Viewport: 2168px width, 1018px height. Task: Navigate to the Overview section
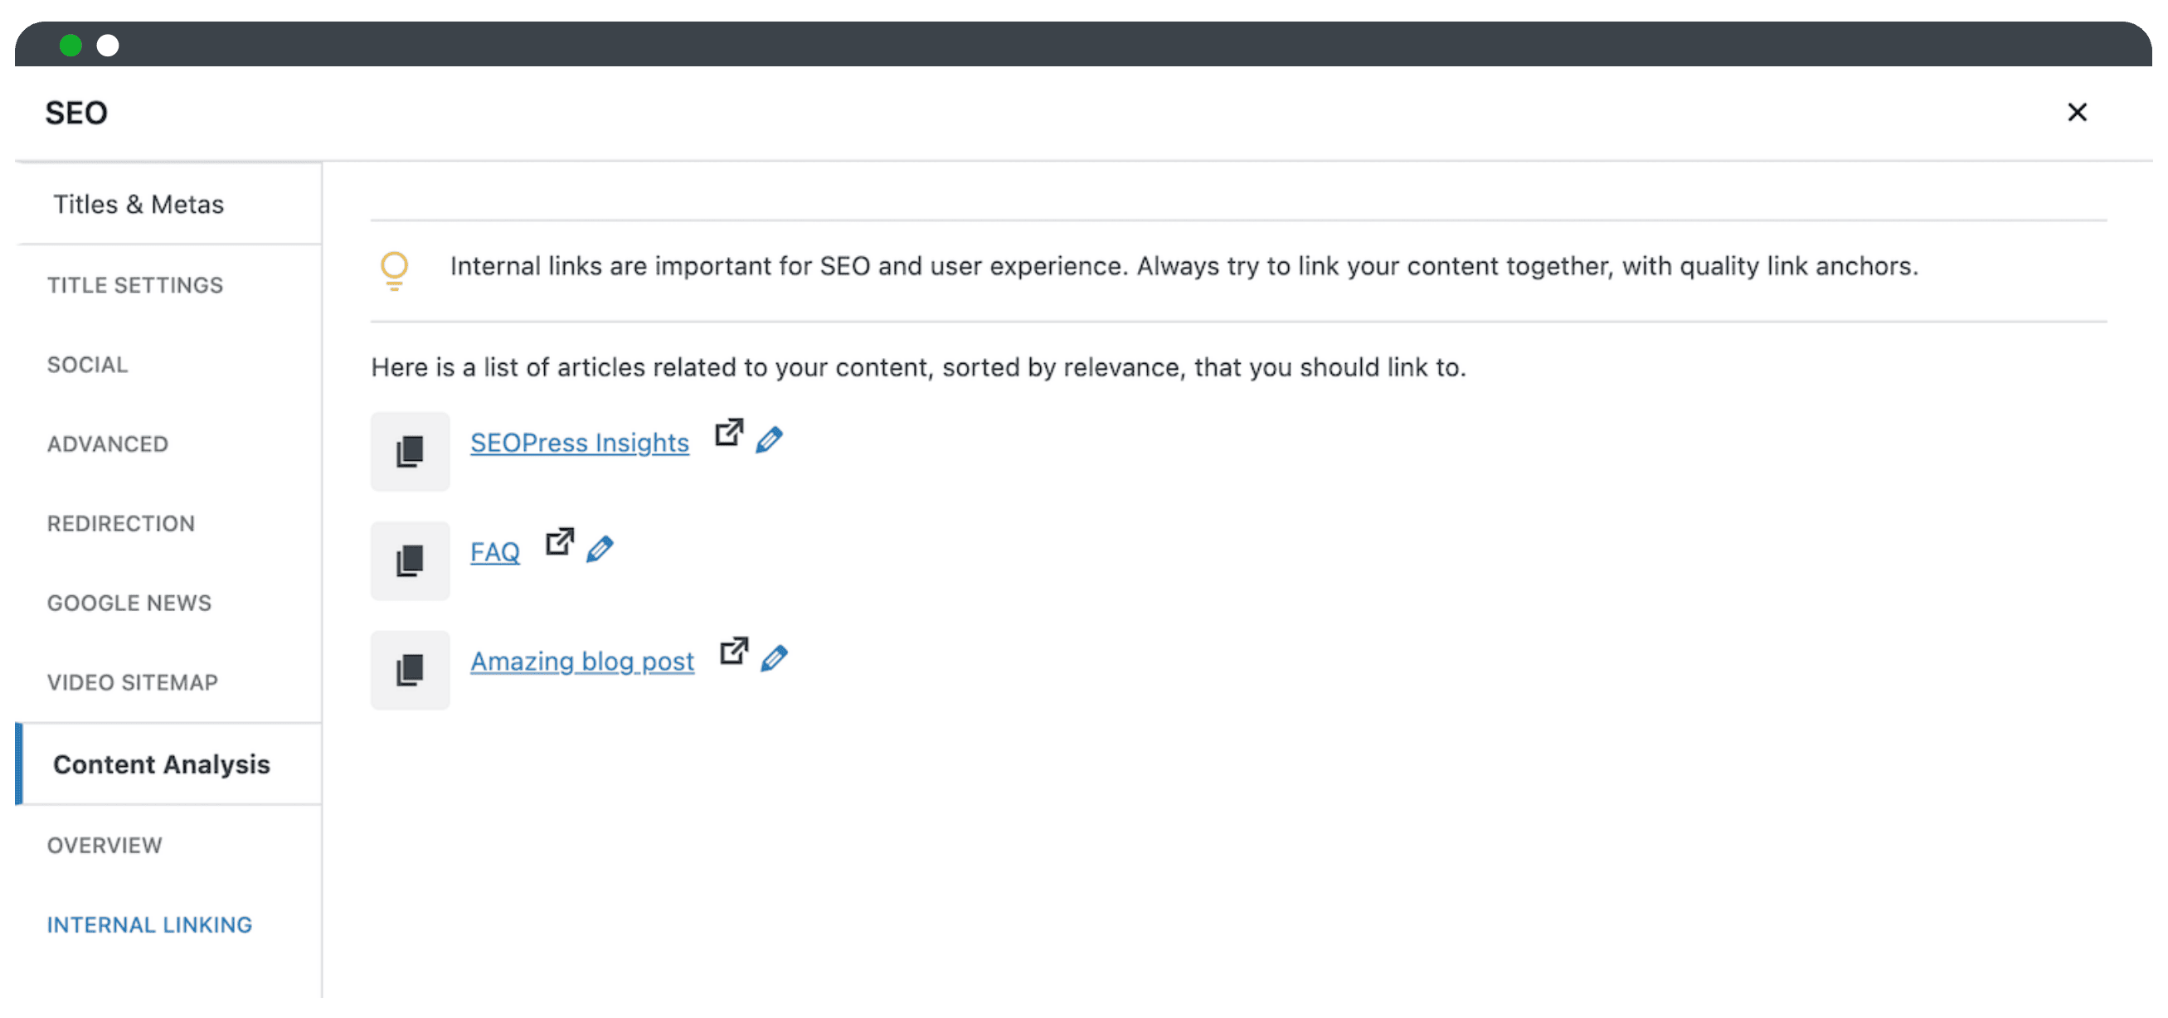105,844
